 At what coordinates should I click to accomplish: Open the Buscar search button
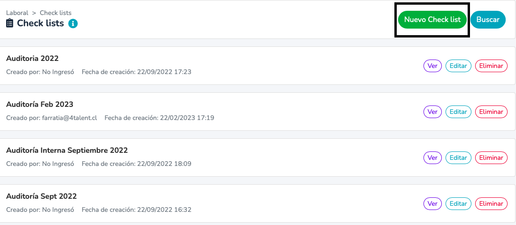click(488, 20)
